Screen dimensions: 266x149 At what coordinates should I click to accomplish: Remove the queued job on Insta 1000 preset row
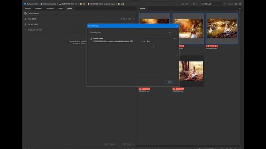(133, 19)
